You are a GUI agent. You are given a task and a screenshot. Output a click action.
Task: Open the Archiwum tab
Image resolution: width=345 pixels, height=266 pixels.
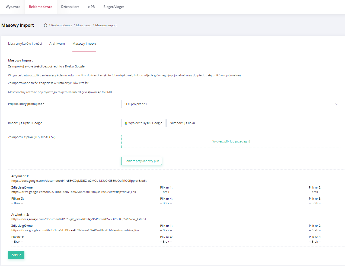click(57, 44)
